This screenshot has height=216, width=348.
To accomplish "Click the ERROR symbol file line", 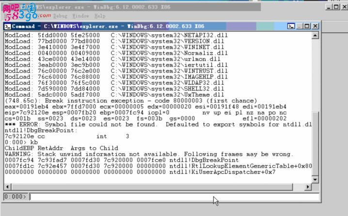I will click(158, 124).
